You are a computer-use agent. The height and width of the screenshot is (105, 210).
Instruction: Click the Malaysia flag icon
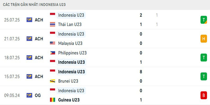point(52,43)
